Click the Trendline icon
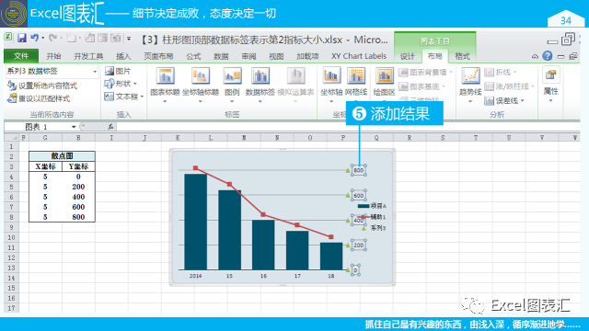 pyautogui.click(x=470, y=76)
